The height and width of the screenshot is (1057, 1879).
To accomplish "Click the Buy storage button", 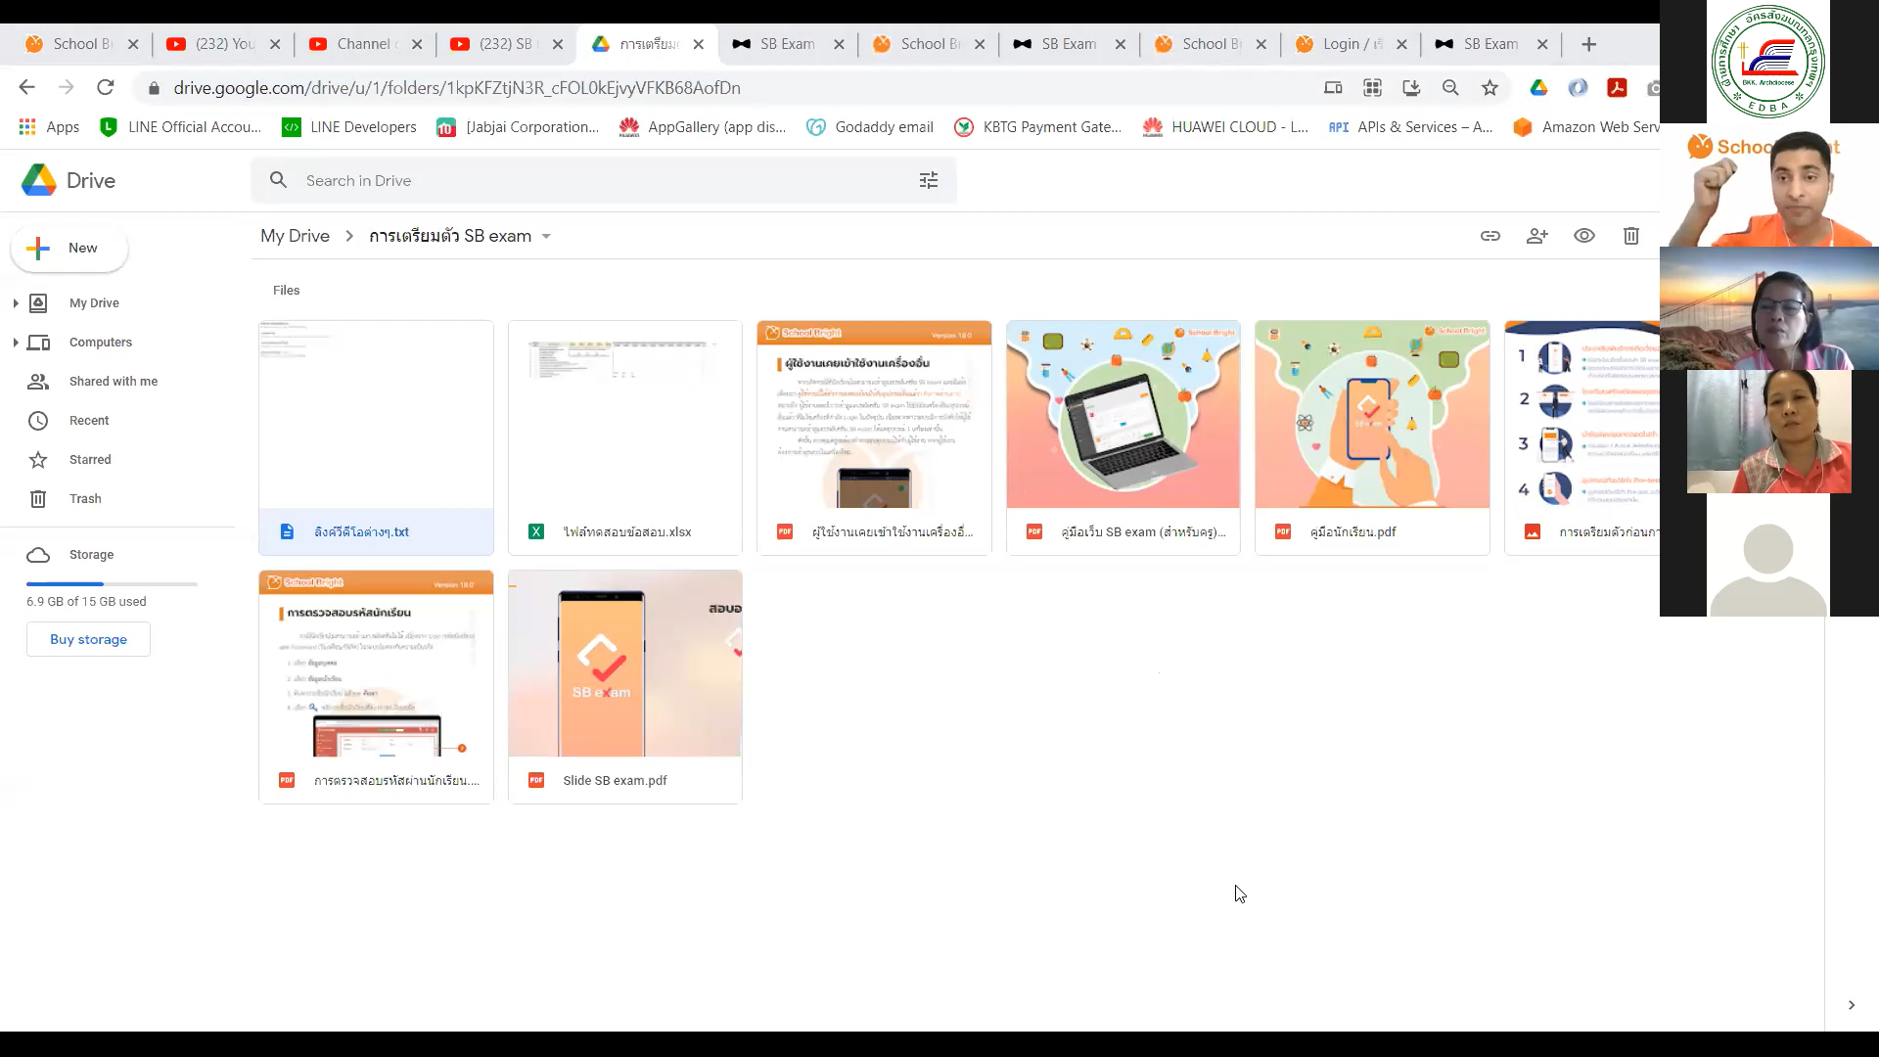I will click(88, 639).
